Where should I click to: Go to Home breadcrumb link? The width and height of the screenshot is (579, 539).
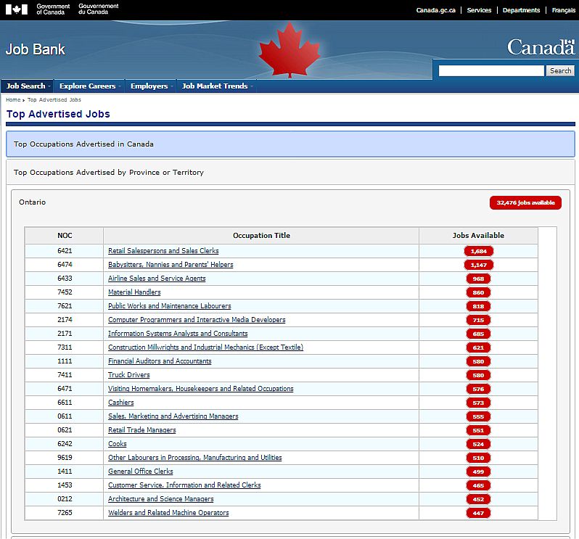coord(13,99)
